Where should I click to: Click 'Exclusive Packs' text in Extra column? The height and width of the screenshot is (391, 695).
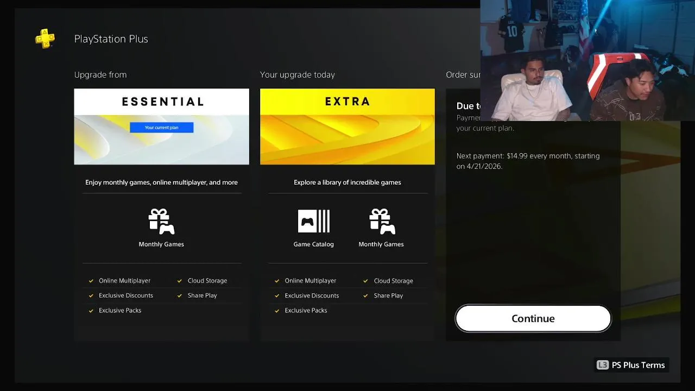pos(306,311)
